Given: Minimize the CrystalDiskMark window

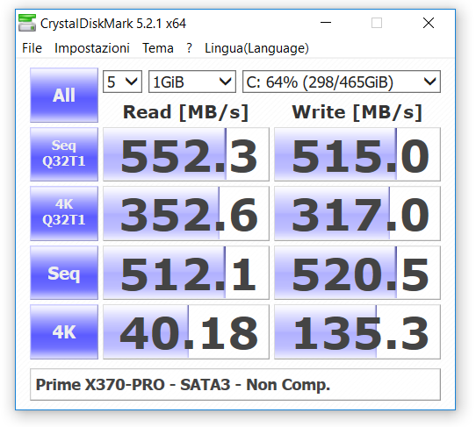Looking at the screenshot, I should (326, 23).
